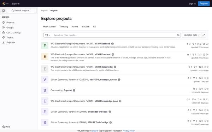This screenshot has height=132, width=212.
Task: Click the star icon of eCMR Frontend
Action: pyautogui.click(x=188, y=55)
